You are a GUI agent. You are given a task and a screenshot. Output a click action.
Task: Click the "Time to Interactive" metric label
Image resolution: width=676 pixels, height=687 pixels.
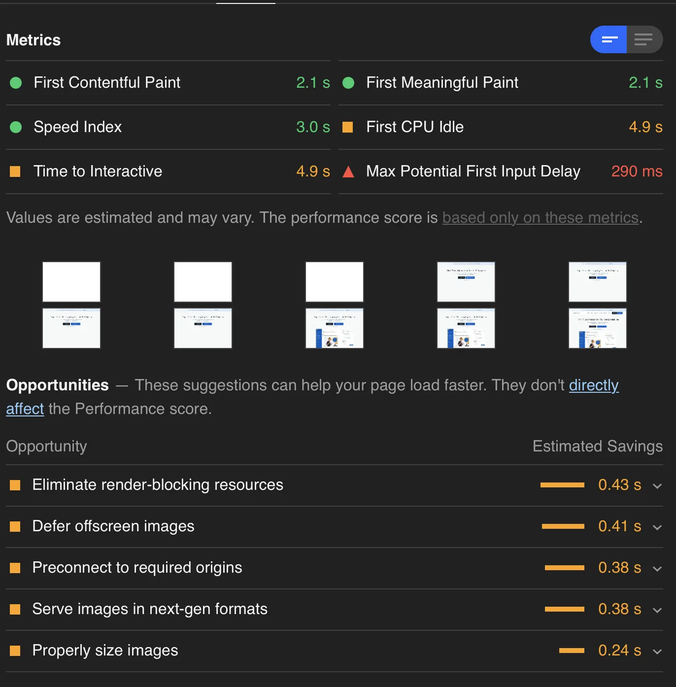98,172
